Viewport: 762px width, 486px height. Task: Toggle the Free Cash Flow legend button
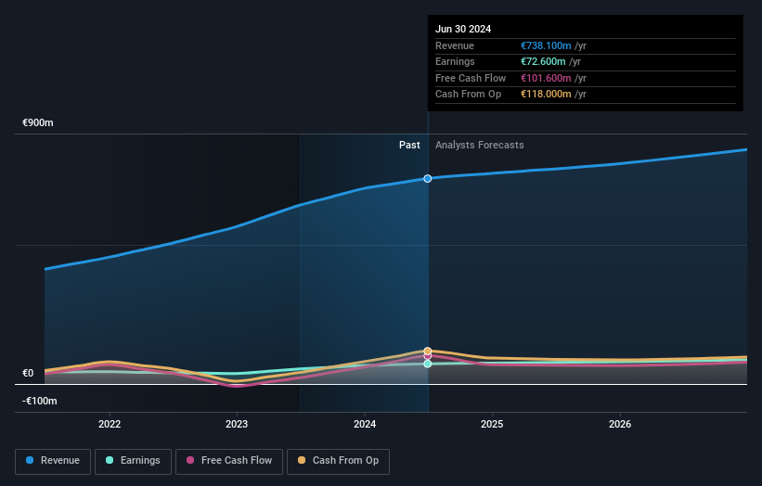(x=229, y=461)
